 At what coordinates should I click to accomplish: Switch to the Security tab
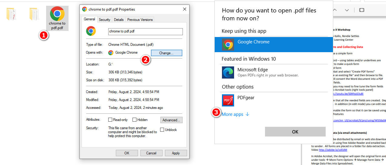pyautogui.click(x=105, y=20)
